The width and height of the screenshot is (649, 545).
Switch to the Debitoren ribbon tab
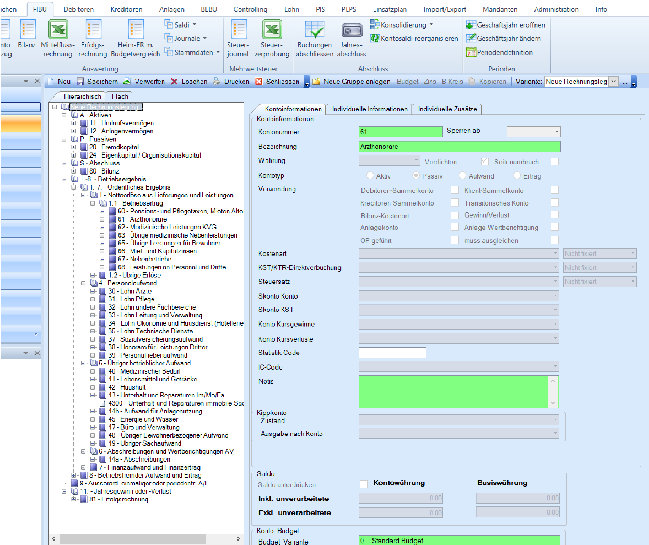(x=78, y=9)
